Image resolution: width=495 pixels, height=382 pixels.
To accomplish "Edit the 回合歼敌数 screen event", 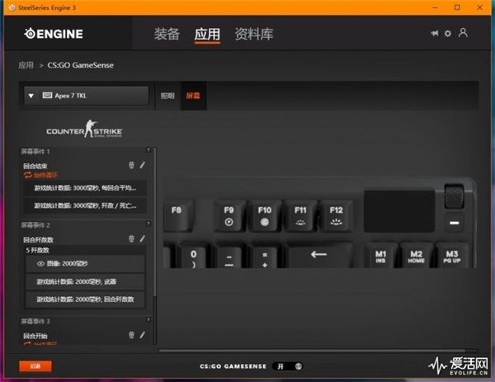I will tap(143, 238).
